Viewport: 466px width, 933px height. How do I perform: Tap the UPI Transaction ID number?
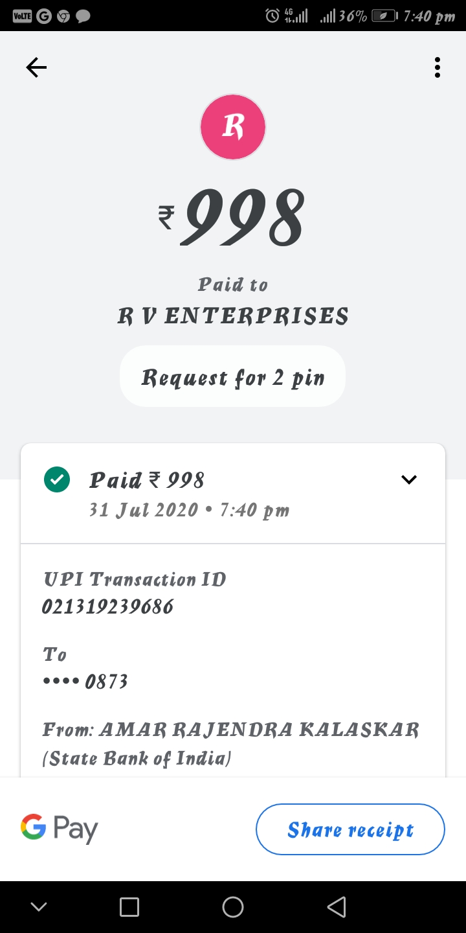[x=108, y=606]
